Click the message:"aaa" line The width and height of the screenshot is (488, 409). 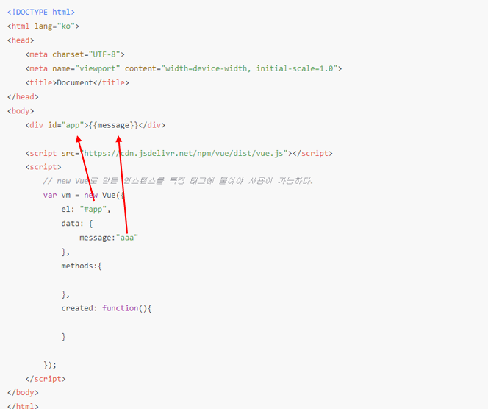pos(109,238)
